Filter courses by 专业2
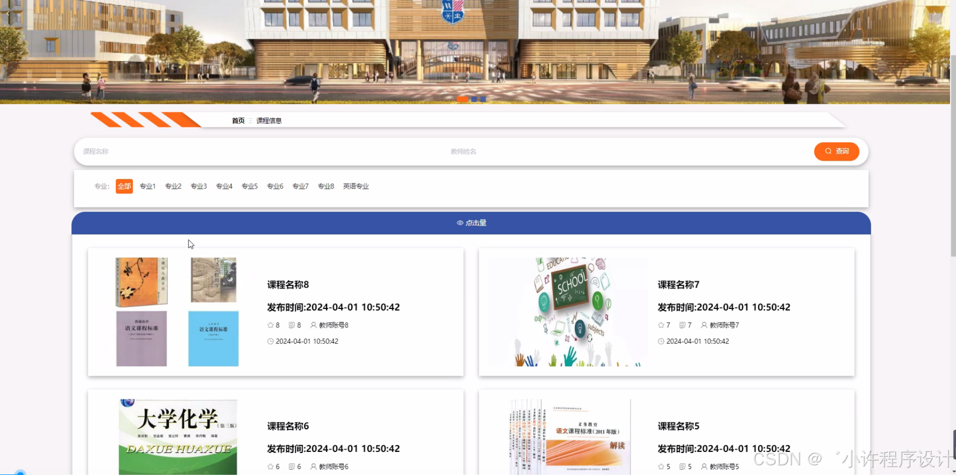This screenshot has height=475, width=956. tap(173, 186)
